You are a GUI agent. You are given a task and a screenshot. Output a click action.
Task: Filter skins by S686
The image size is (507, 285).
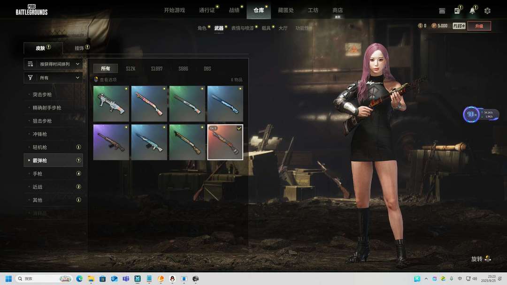click(x=184, y=68)
